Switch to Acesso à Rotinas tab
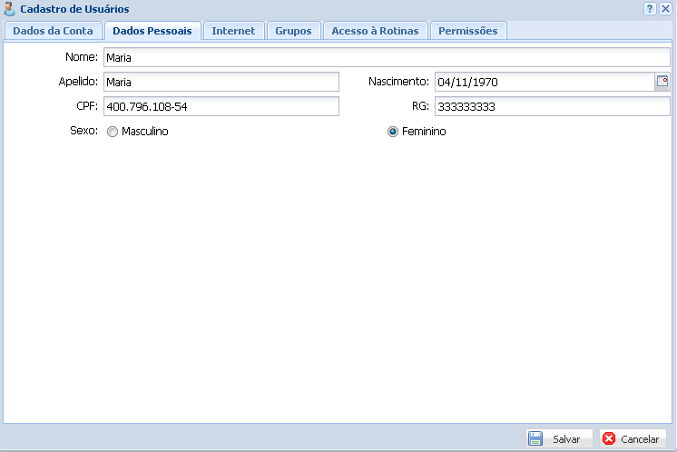Image resolution: width=677 pixels, height=452 pixels. pos(375,31)
